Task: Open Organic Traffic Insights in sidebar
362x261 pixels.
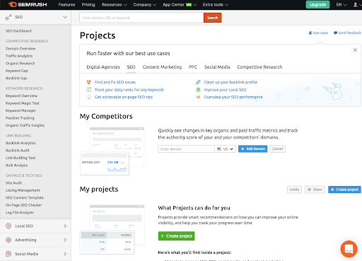Action: coord(25,125)
